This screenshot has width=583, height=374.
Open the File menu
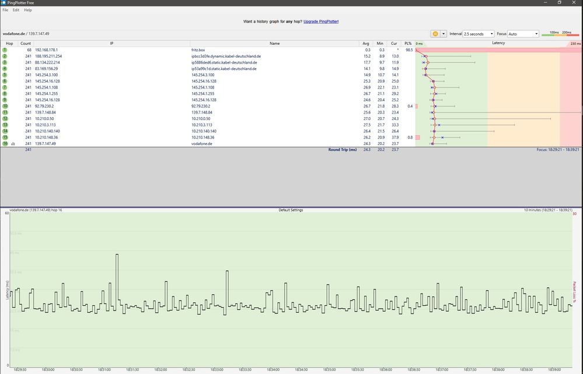pyautogui.click(x=5, y=10)
